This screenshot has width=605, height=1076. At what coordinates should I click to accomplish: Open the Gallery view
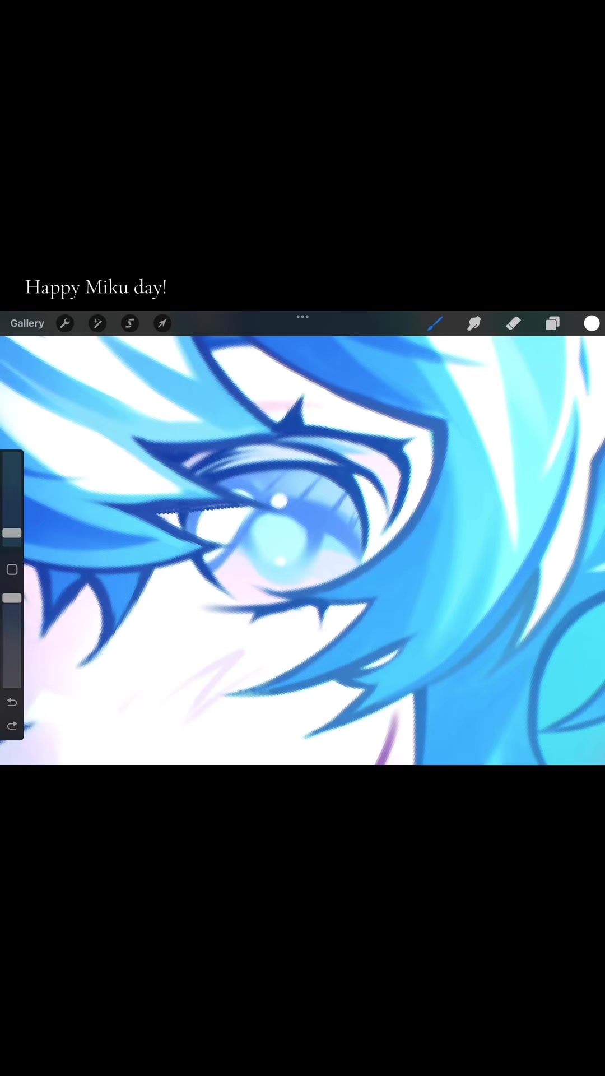27,323
